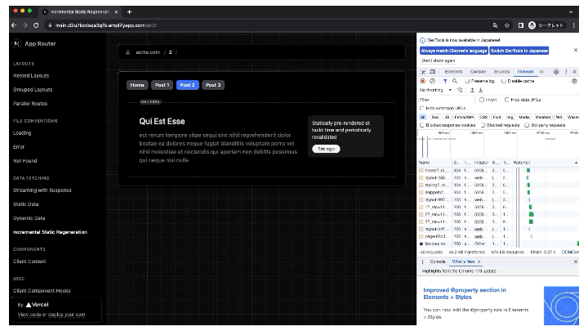The height and width of the screenshot is (331, 588).
Task: Open drawer three-dot menu beside Console
Action: [x=423, y=262]
